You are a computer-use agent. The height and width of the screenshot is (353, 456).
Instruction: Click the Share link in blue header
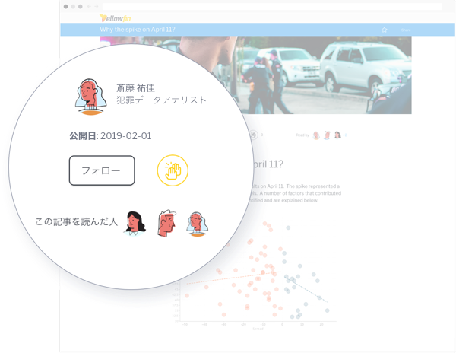(x=406, y=30)
